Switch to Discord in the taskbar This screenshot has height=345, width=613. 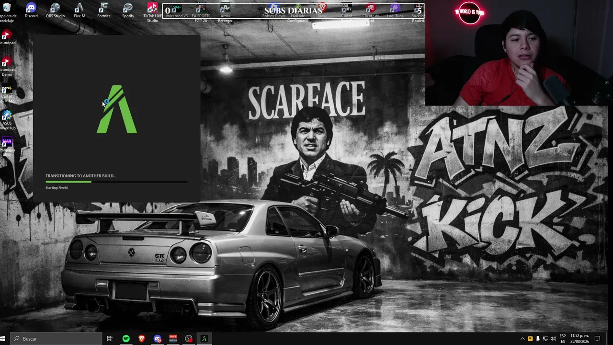(x=158, y=339)
